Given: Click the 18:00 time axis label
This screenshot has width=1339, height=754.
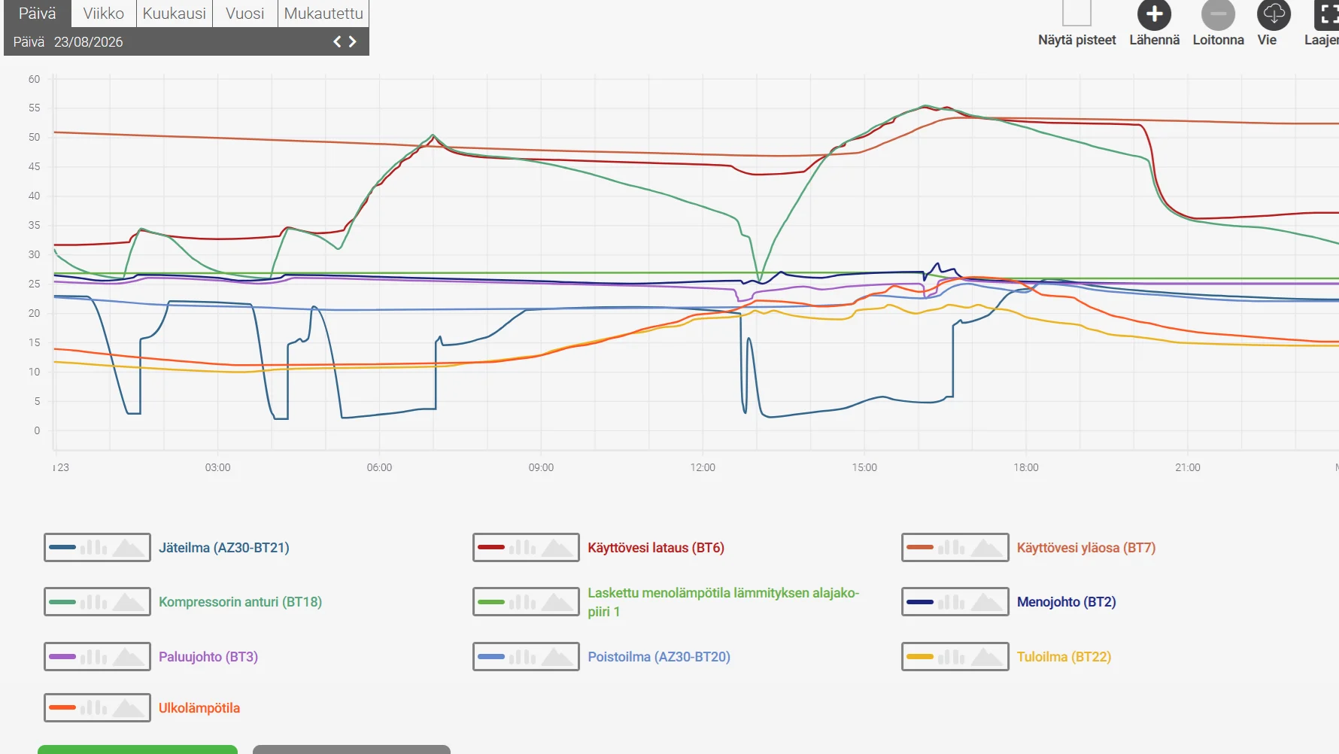Looking at the screenshot, I should click(1026, 467).
